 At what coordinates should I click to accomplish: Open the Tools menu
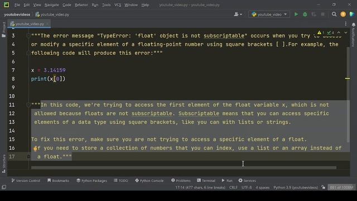coord(107,5)
